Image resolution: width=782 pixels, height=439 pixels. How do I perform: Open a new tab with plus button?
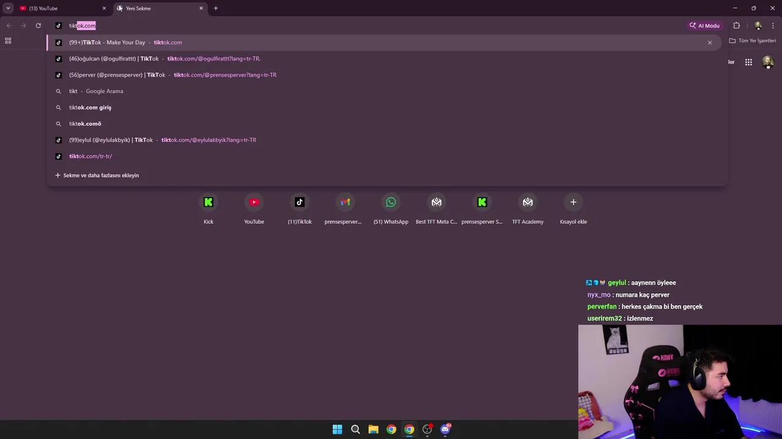coord(216,9)
